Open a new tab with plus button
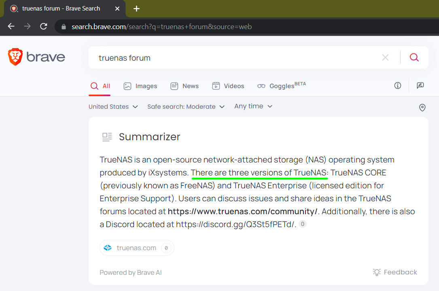This screenshot has height=291, width=439. pos(136,8)
